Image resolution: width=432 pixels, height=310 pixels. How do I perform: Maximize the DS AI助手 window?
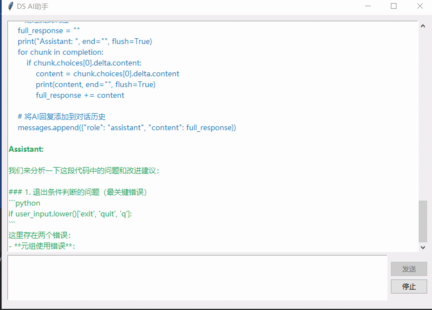(394, 6)
